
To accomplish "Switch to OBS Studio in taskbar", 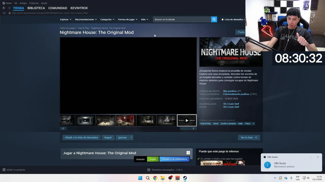I will tap(170, 178).
